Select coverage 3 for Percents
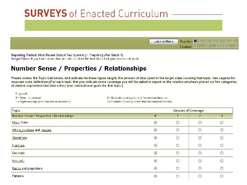The height and width of the screenshot is (185, 247). tap(222, 161)
